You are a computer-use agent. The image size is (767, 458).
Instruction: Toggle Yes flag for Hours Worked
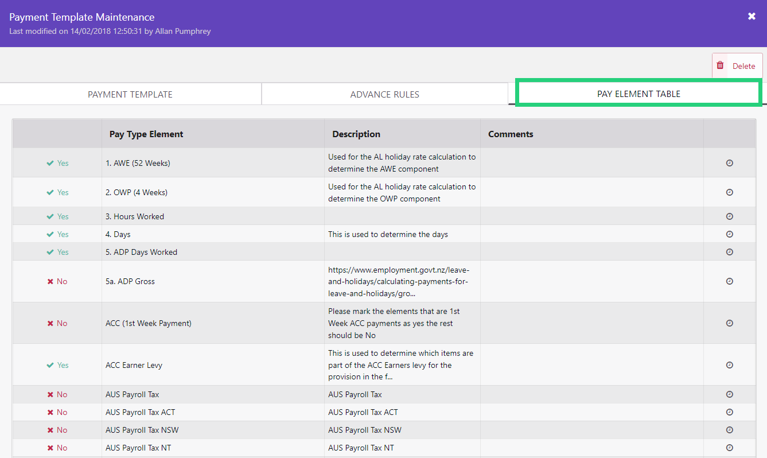pos(57,216)
